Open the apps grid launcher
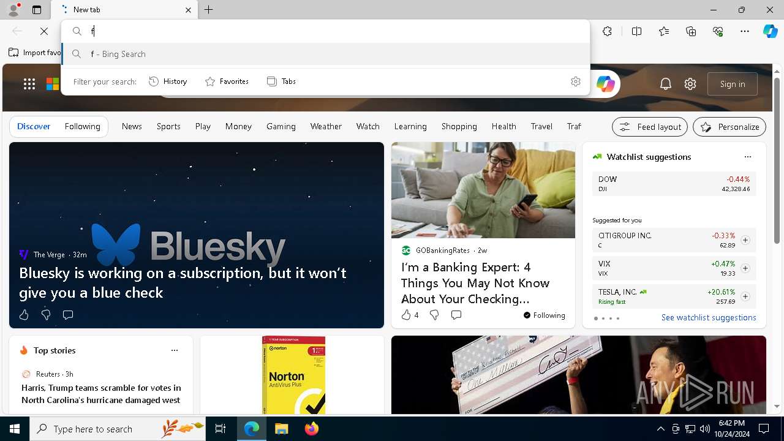This screenshot has height=441, width=784. 29,84
